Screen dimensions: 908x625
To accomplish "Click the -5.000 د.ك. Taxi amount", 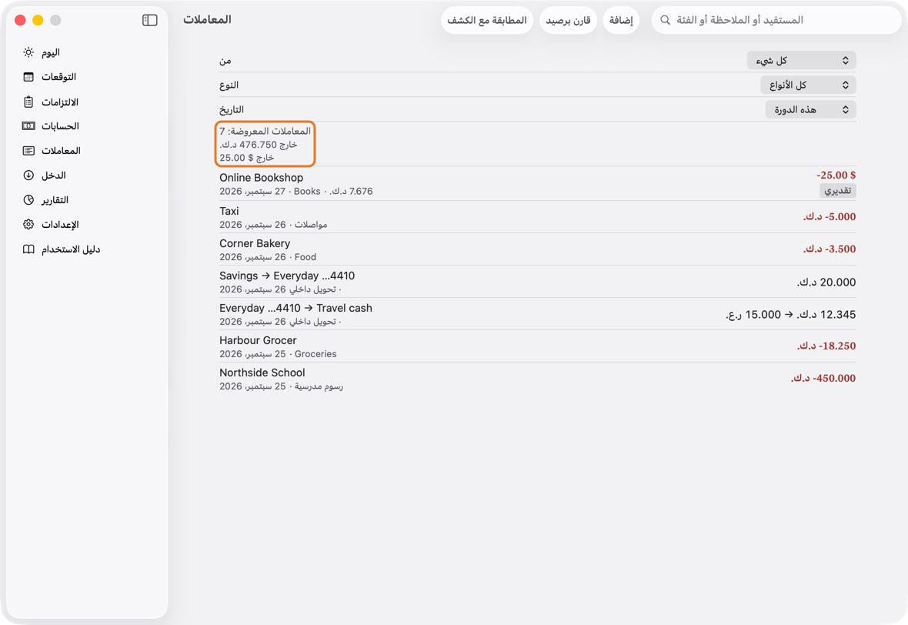I will click(x=830, y=216).
